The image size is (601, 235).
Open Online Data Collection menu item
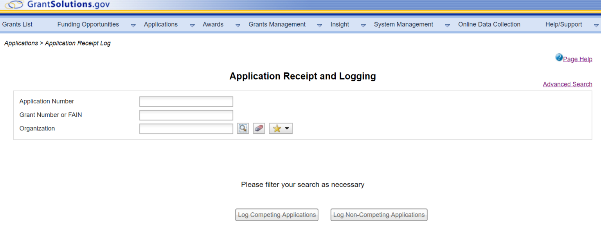(489, 24)
